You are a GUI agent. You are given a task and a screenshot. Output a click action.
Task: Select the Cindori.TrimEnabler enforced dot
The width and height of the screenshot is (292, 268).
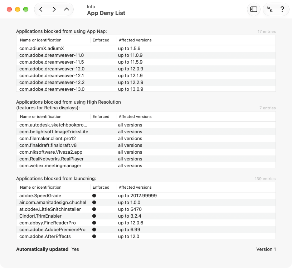(x=94, y=216)
